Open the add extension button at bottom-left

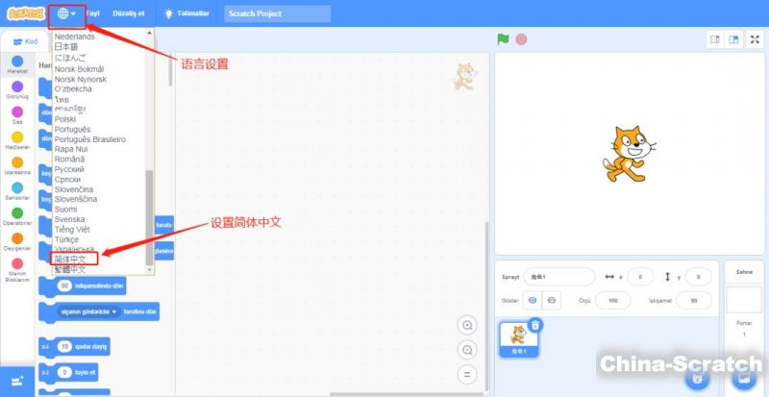tap(16, 381)
